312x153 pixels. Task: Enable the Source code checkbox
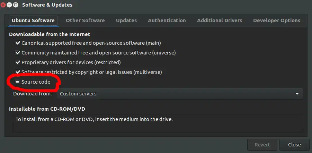point(18,82)
